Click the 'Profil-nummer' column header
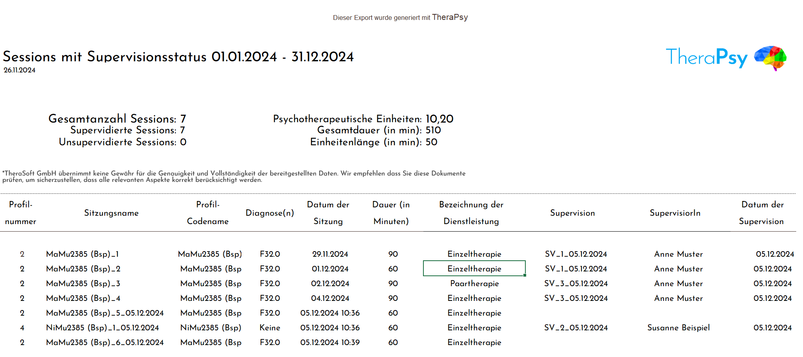 (21, 213)
